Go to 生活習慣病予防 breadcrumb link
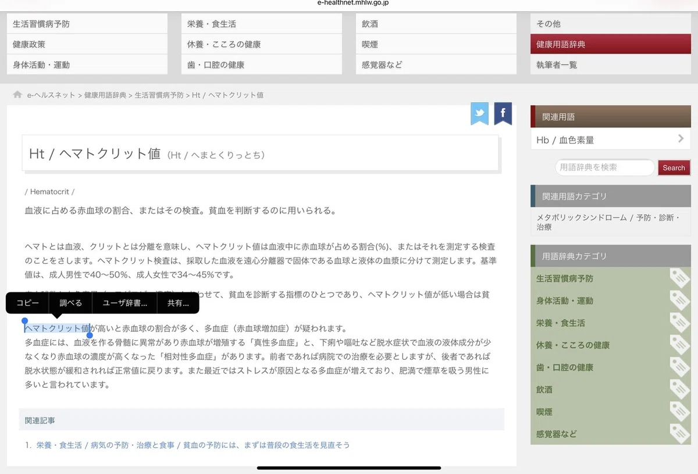Image resolution: width=698 pixels, height=474 pixels. tap(159, 95)
